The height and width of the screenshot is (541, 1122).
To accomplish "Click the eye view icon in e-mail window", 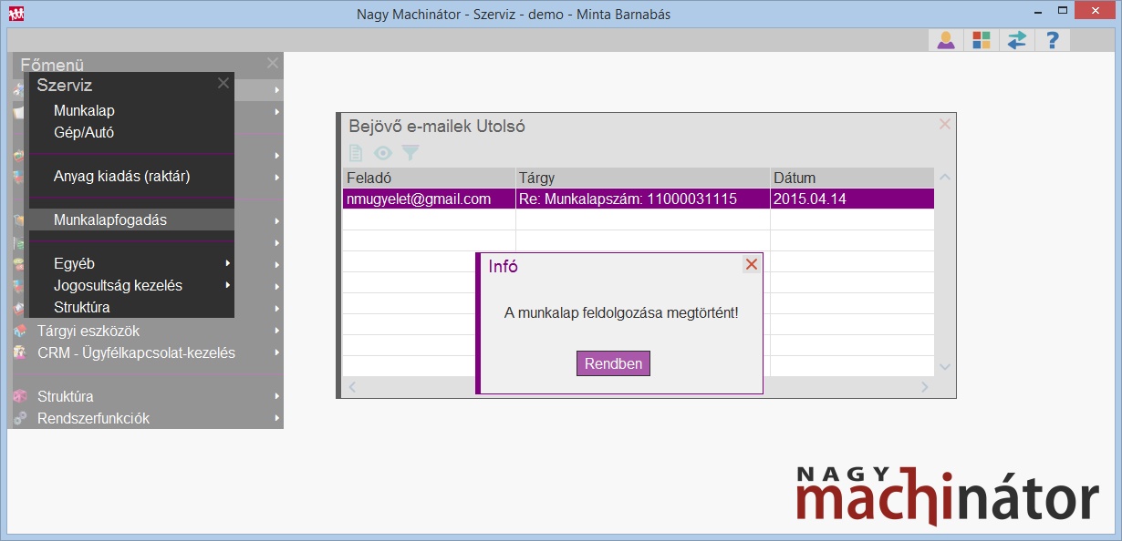I will (382, 153).
